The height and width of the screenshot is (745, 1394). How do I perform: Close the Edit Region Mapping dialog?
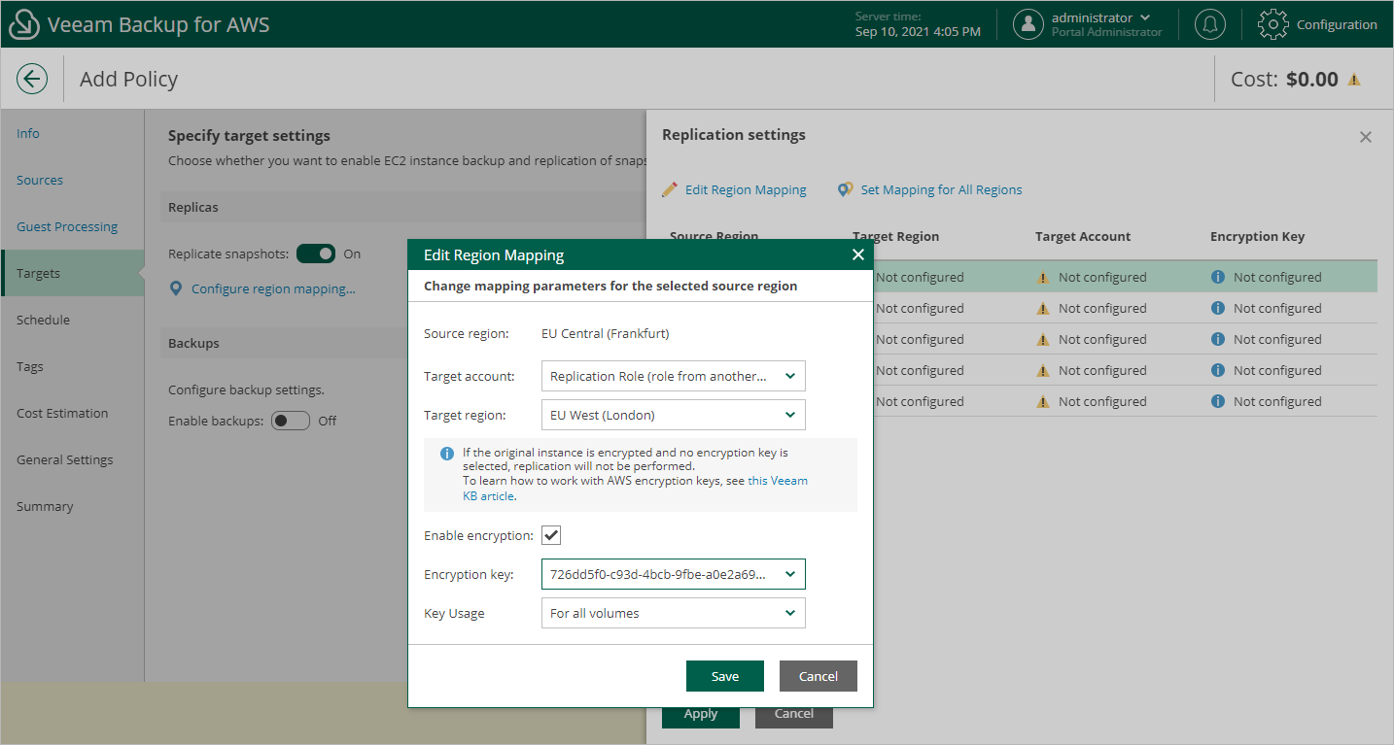pyautogui.click(x=857, y=254)
